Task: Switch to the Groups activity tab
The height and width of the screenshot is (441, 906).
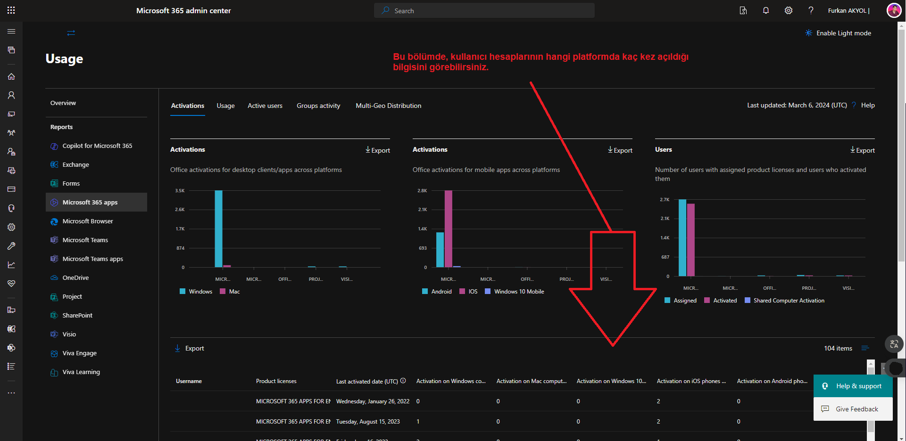Action: [318, 106]
